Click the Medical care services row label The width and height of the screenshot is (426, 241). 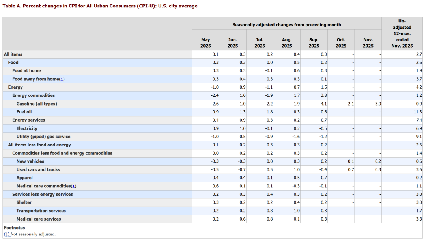click(39, 219)
